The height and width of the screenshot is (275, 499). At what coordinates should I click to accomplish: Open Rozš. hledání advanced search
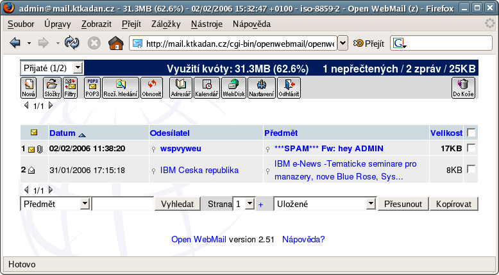pos(121,87)
